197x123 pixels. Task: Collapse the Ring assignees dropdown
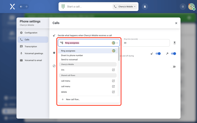click(117, 43)
